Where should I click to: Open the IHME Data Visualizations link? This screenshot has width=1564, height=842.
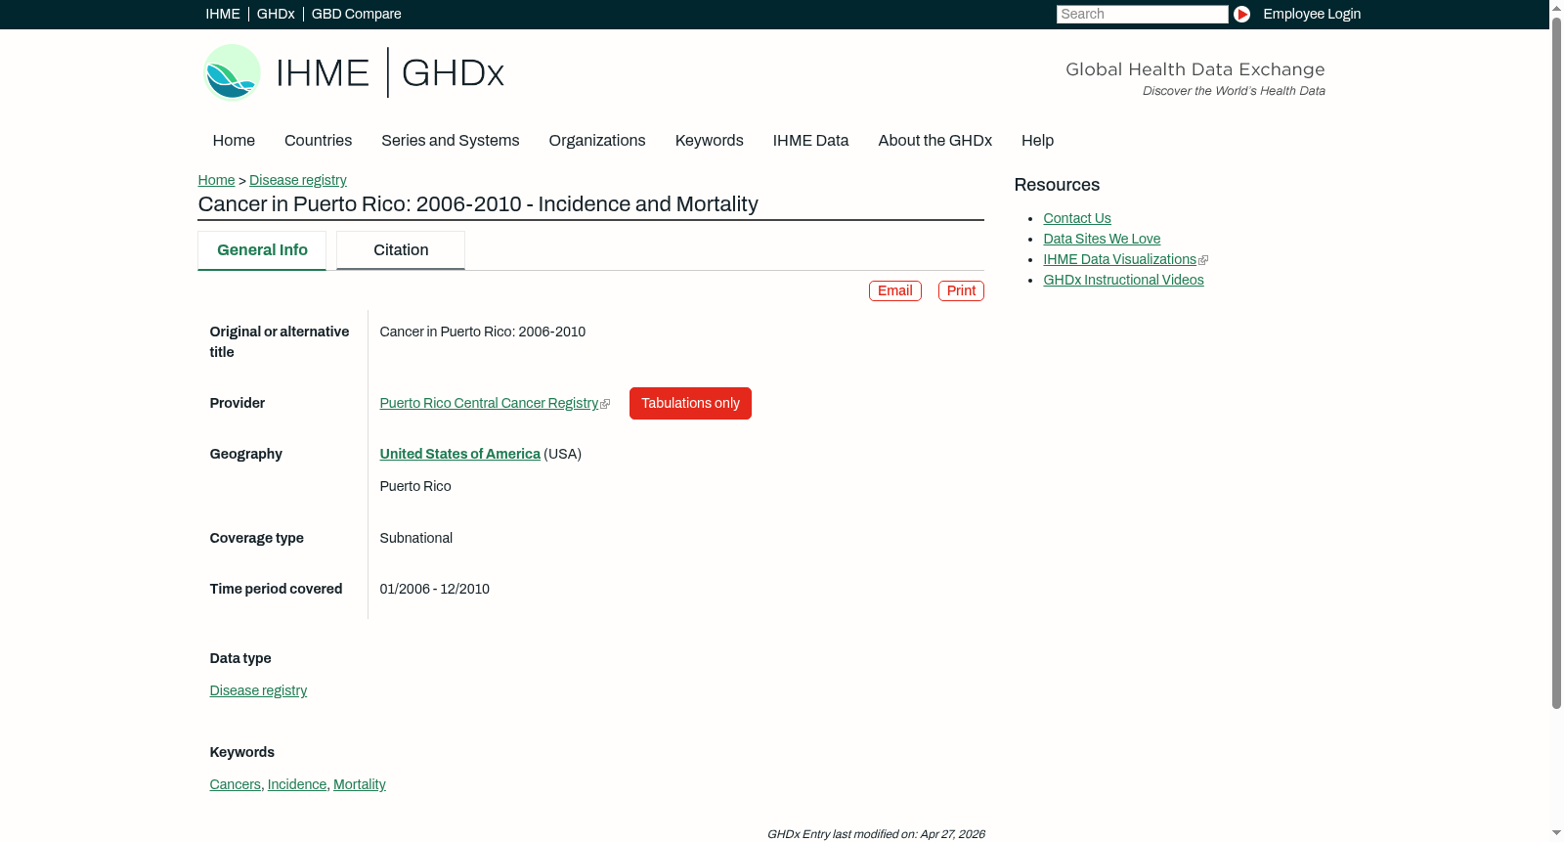[x=1119, y=260]
